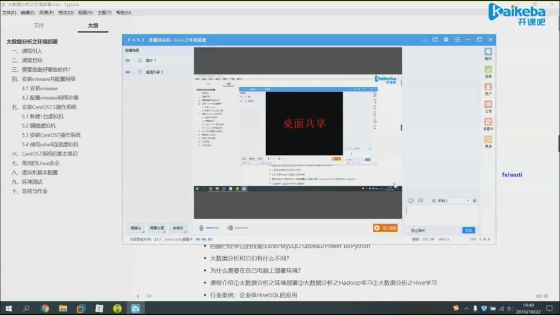Adjust the microphone volume slider
The width and height of the screenshot is (560, 315).
click(x=213, y=228)
